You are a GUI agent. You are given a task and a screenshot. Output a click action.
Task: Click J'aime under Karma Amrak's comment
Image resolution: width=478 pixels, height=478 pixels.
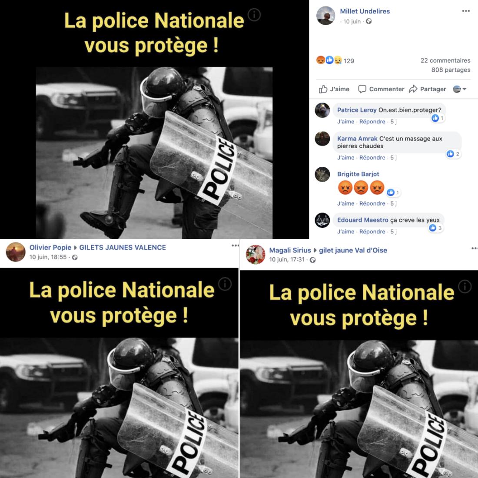346,158
